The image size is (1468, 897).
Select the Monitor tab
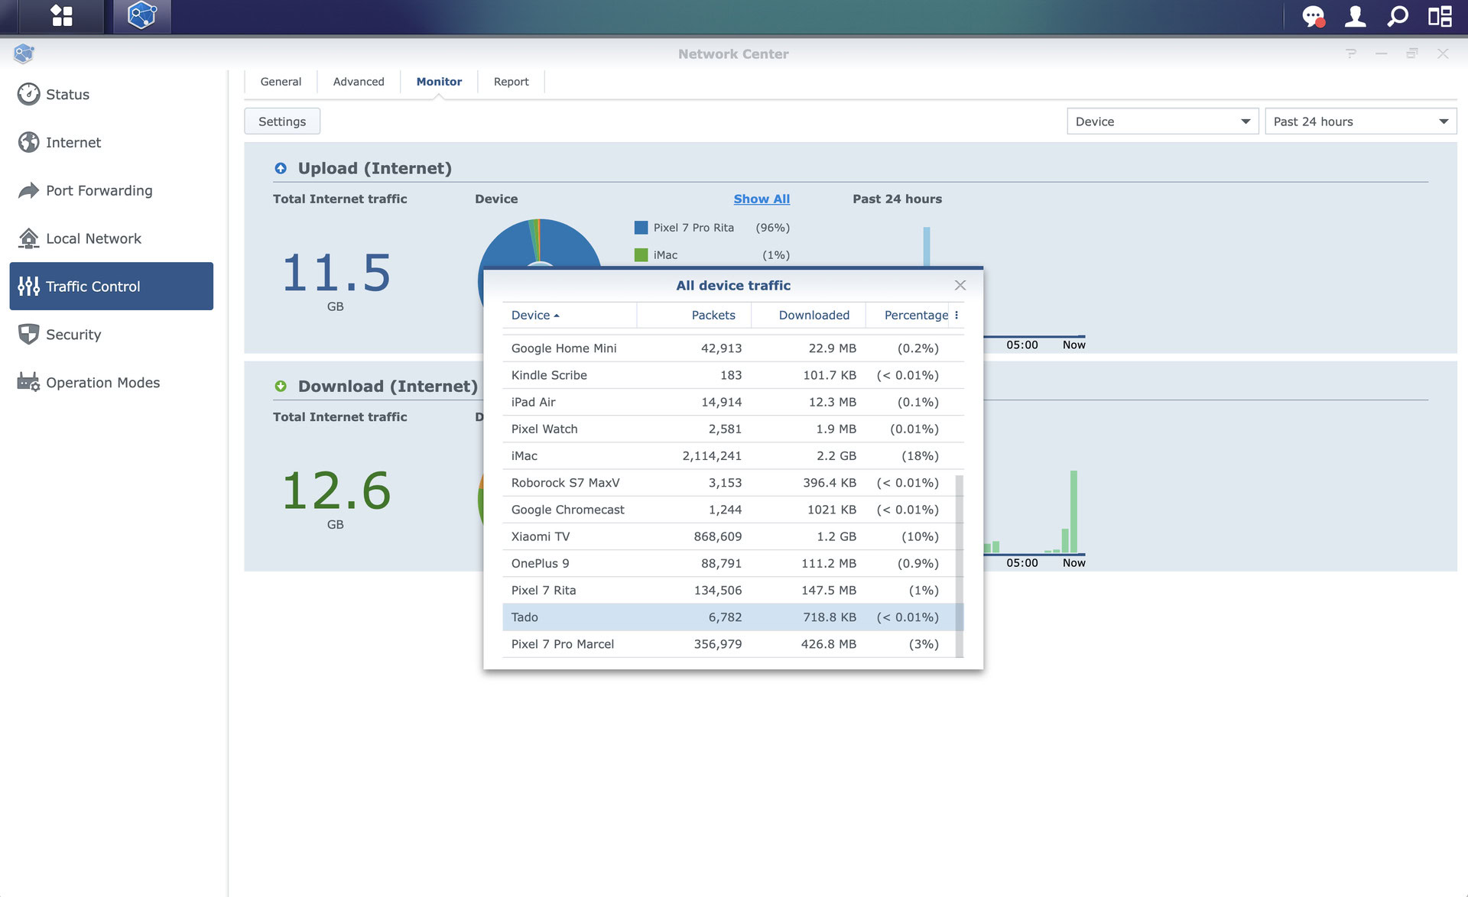pos(439,82)
